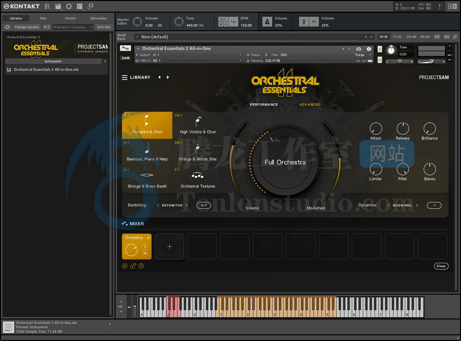Screen dimensions: 461x341
Task: Solo the instrument with S button
Action: coord(380,49)
